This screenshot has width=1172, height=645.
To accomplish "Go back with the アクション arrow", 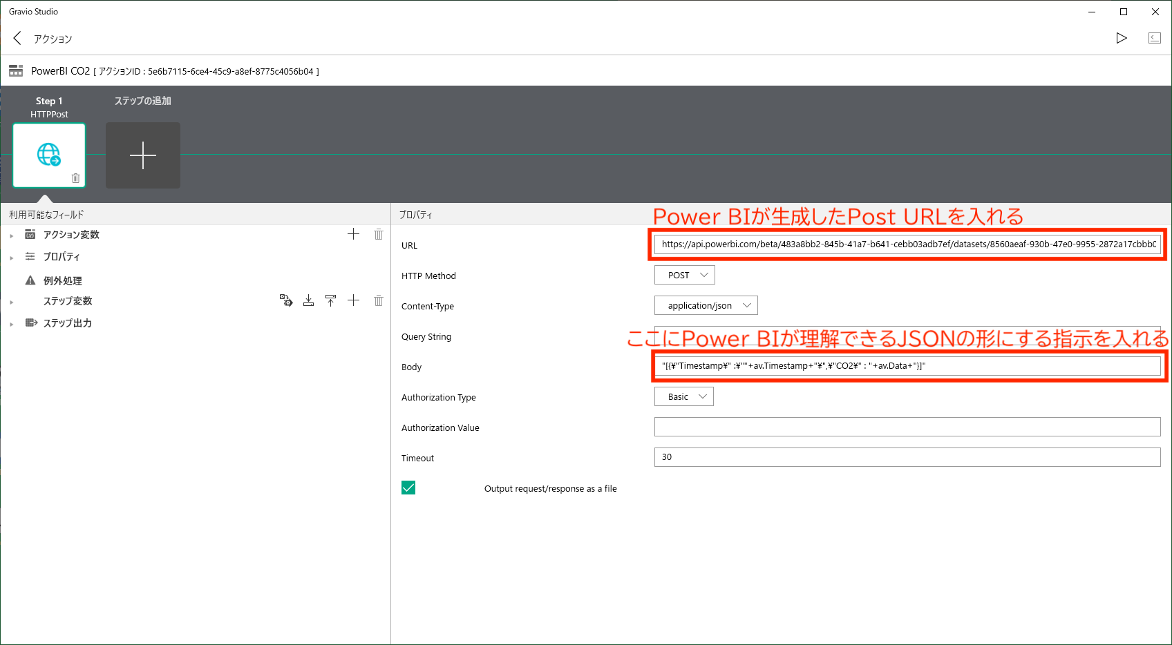I will 17,38.
